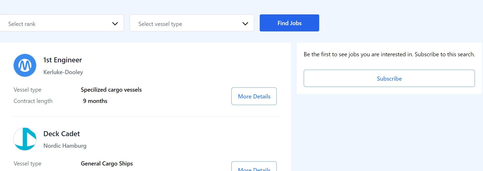
Task: Open the 1st Engineer job title
Action: [63, 60]
